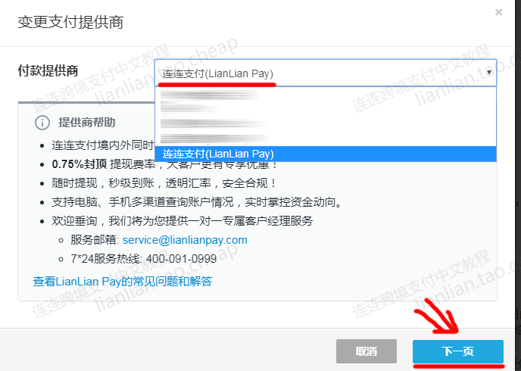521x371 pixels.
Task: Click the hotline number 400-091-0999
Action: (182, 259)
